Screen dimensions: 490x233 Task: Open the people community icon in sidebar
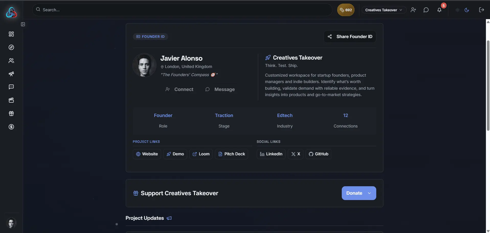(11, 61)
